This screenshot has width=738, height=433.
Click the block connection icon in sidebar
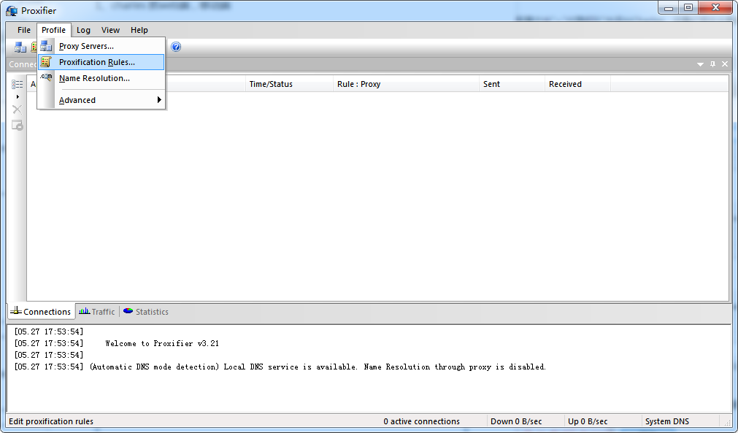coord(17,125)
